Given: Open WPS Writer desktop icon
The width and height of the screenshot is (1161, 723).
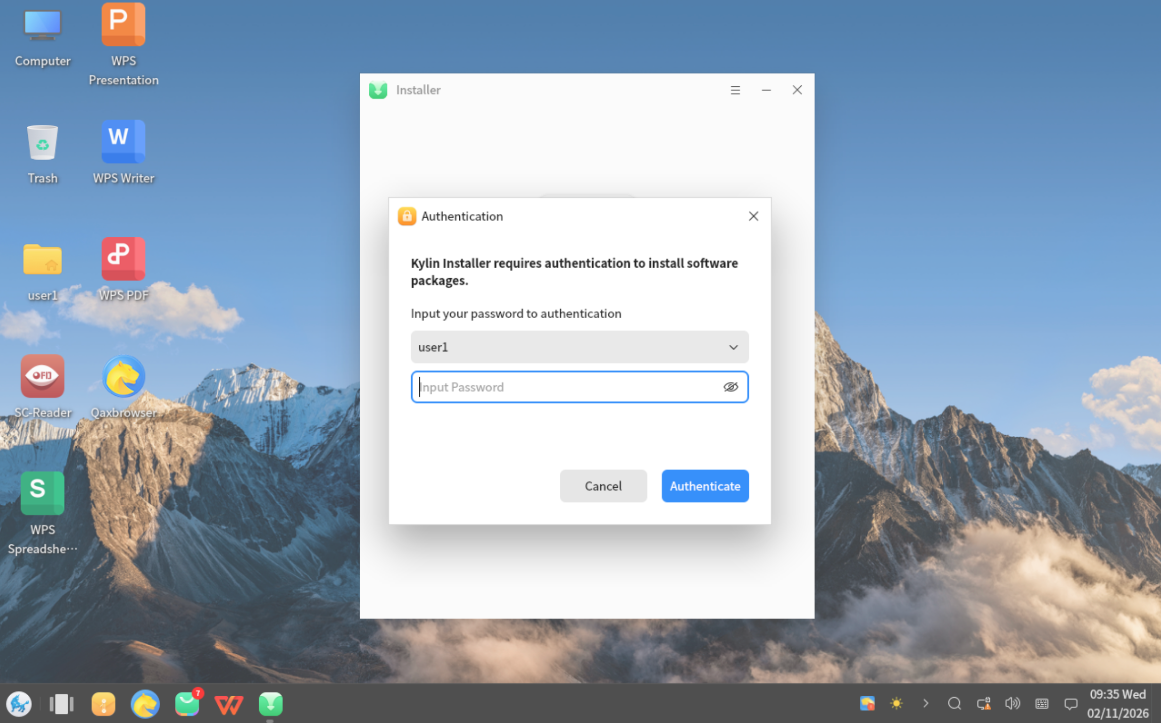Looking at the screenshot, I should (123, 142).
